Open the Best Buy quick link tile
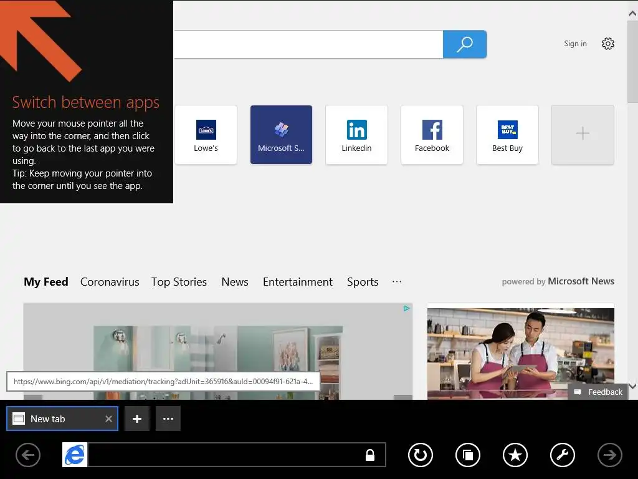 507,135
